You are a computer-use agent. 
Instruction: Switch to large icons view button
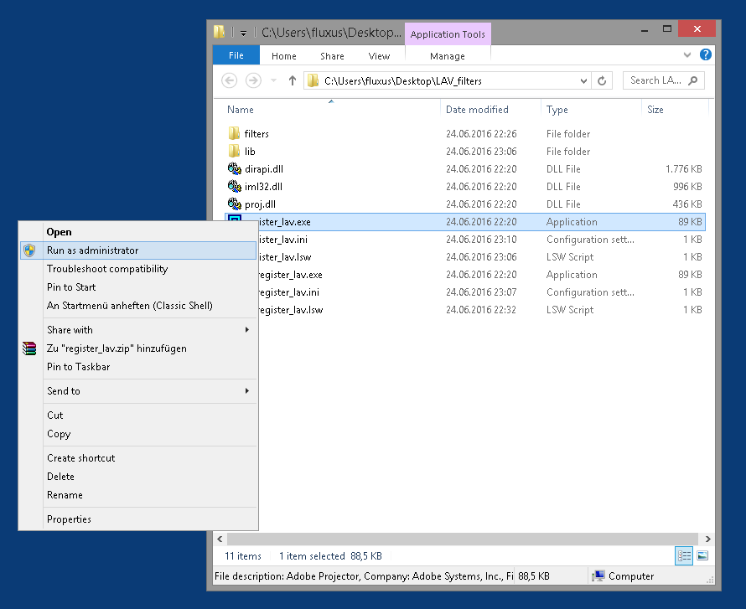(x=702, y=556)
